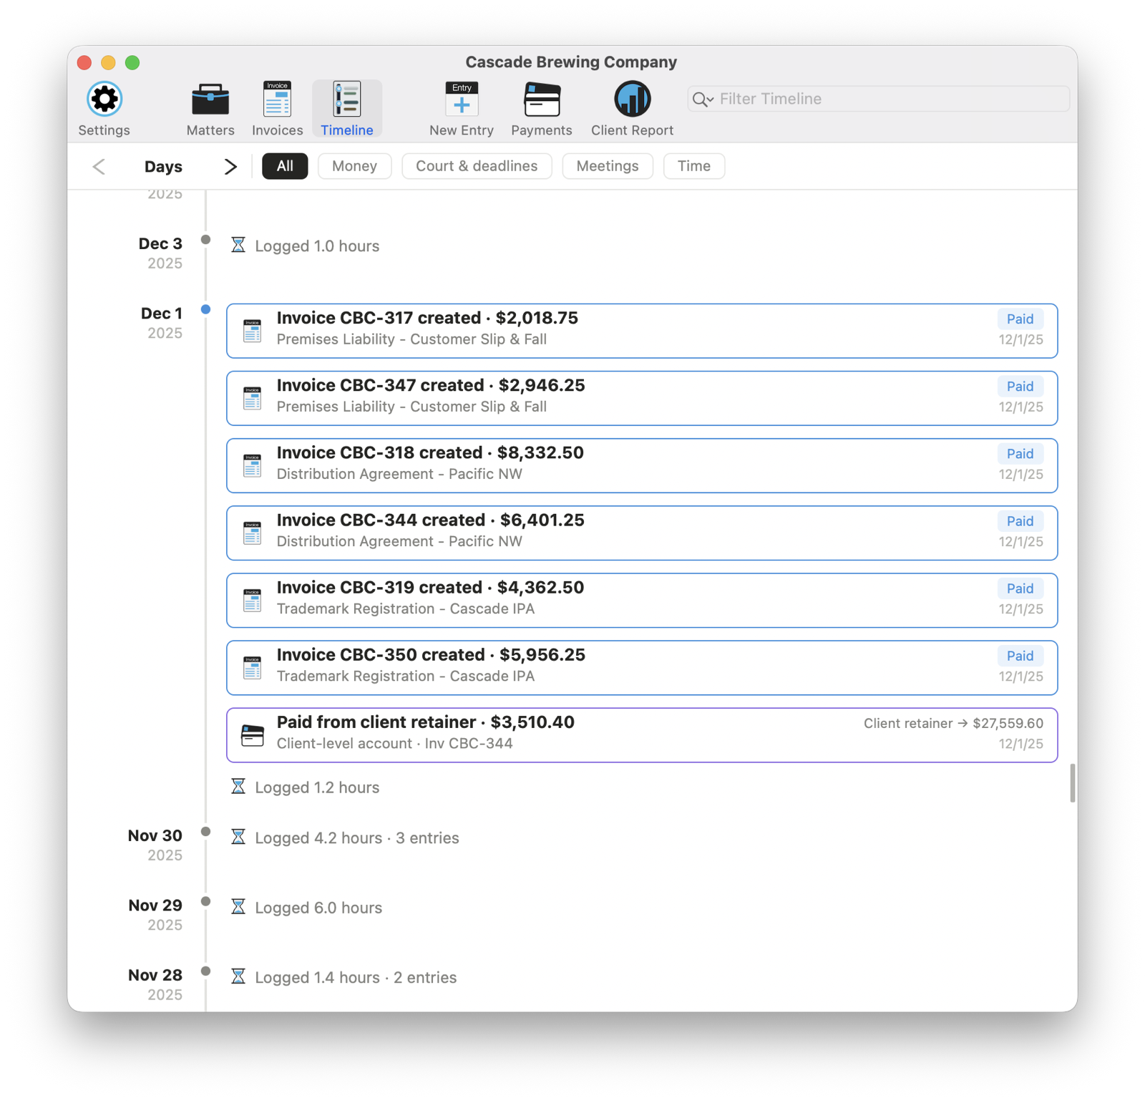Select the Time filter pill
The width and height of the screenshot is (1145, 1101).
693,166
